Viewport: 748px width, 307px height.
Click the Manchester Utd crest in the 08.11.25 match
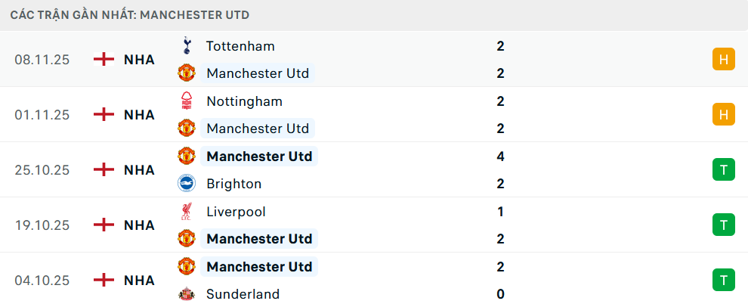point(186,73)
